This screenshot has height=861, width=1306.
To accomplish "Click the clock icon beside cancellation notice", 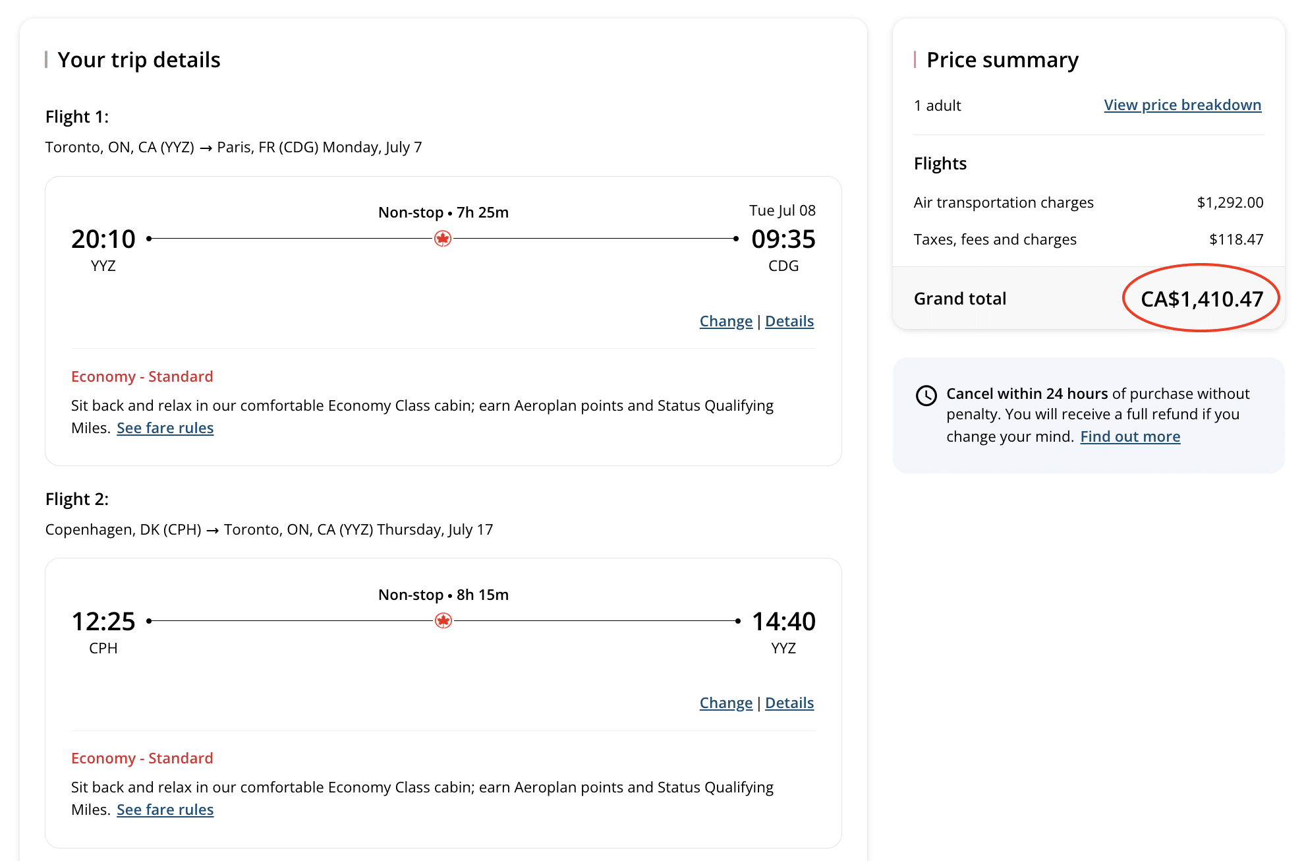I will tap(926, 396).
